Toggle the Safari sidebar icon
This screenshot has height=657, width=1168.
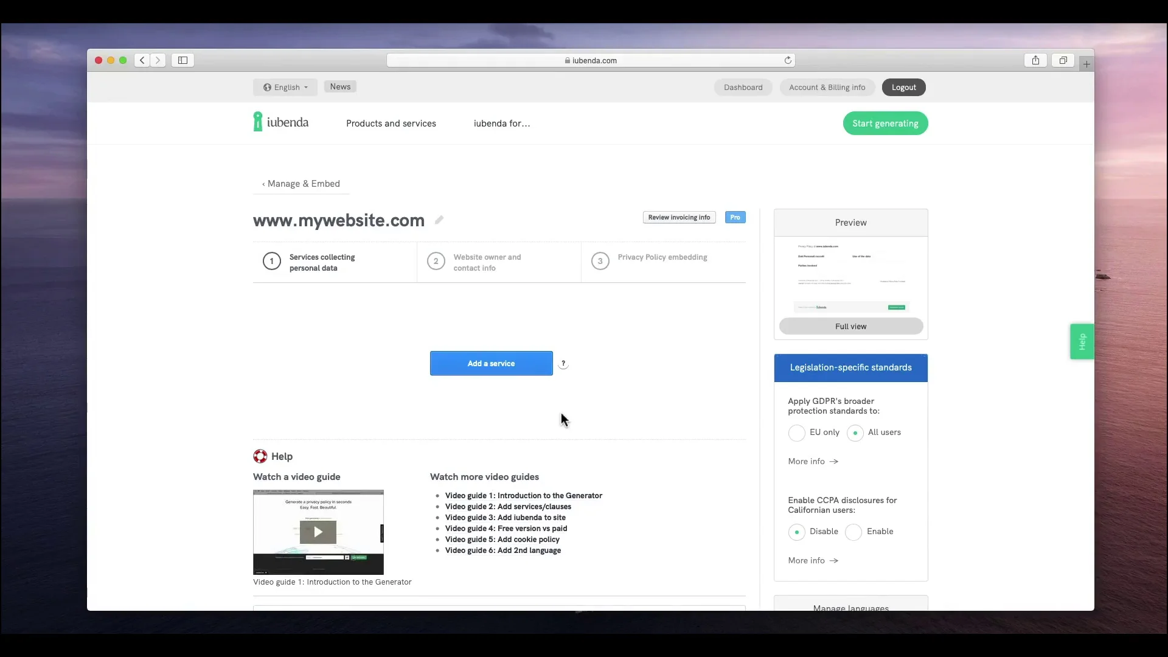pos(182,60)
